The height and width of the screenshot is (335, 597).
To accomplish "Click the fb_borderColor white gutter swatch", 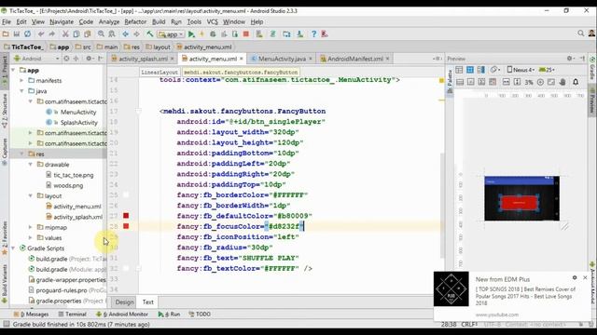I will (x=126, y=194).
